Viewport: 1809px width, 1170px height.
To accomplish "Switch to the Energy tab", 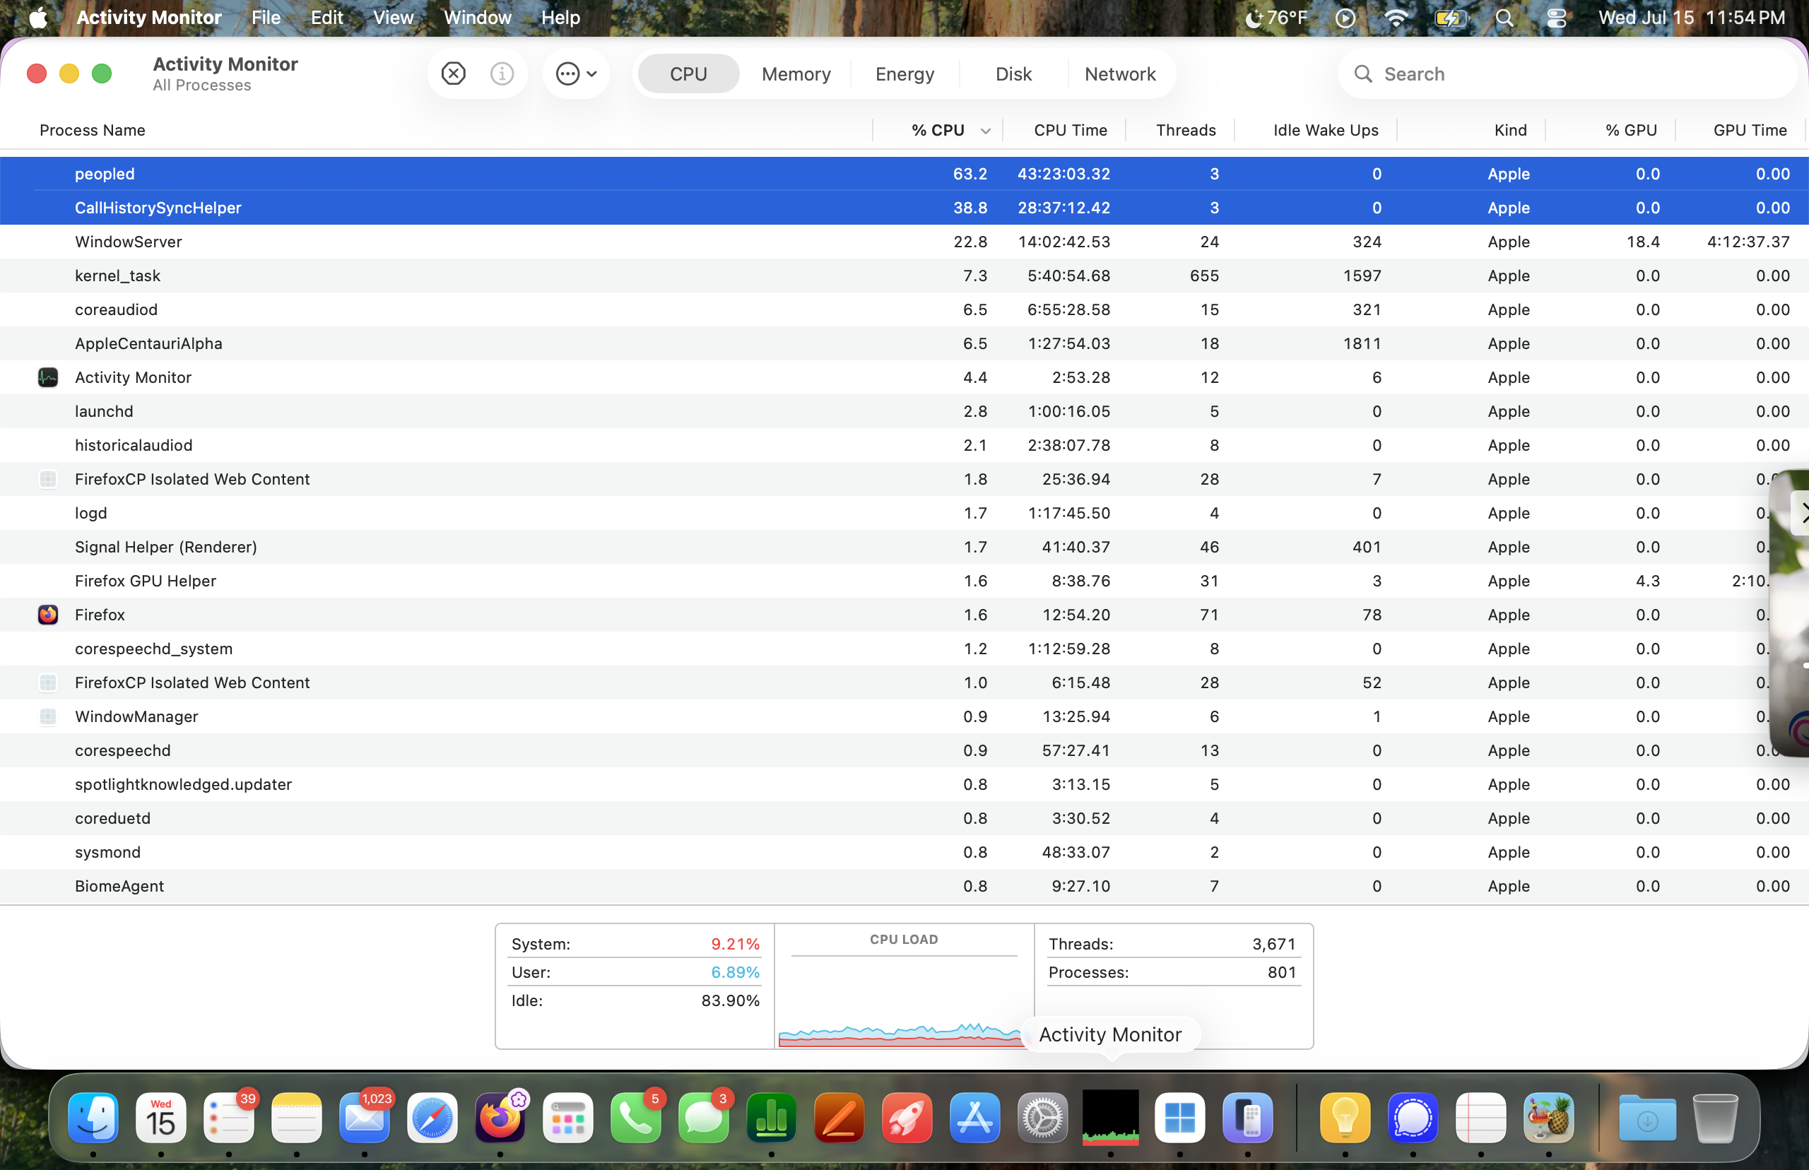I will coord(904,73).
